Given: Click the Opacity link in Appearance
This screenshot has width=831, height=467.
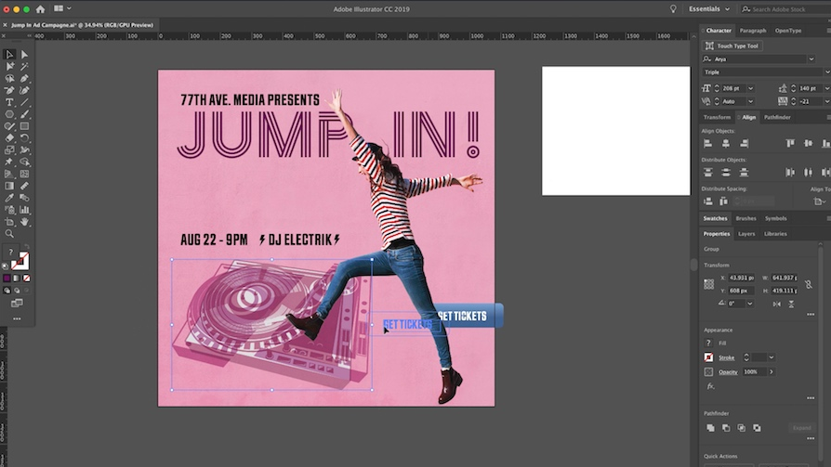Looking at the screenshot, I should (727, 371).
